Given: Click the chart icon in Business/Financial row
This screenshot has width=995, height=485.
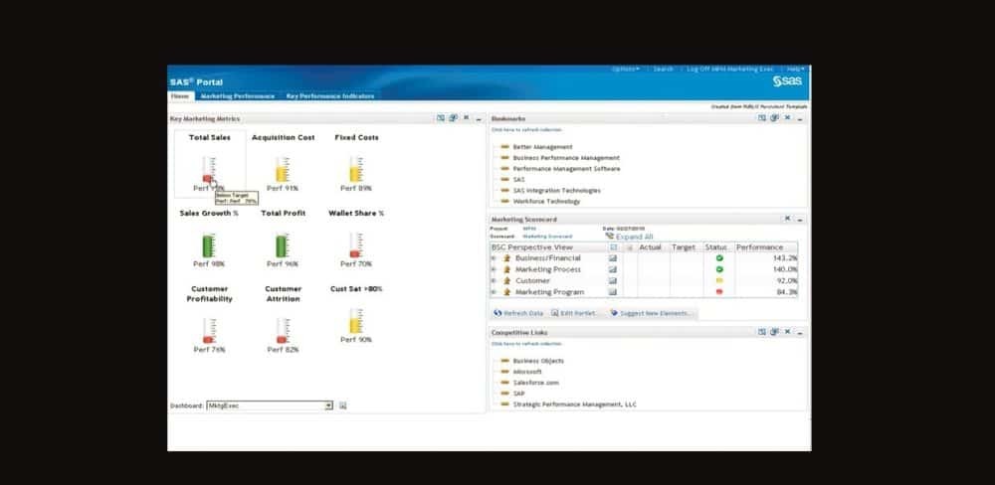Looking at the screenshot, I should click(x=613, y=258).
